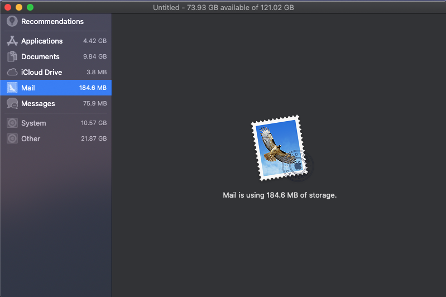Minimize the window with yellow button
This screenshot has height=297, width=446.
19,7
